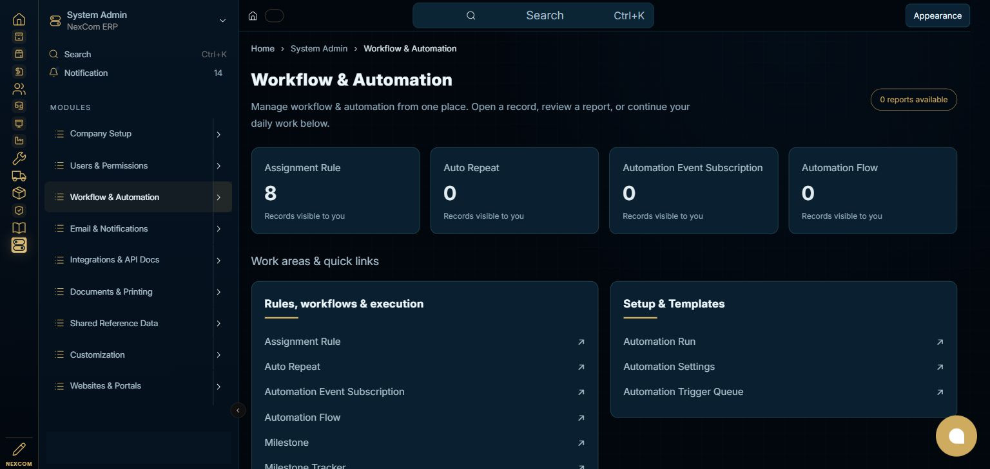
Task: Open the delivery truck icon in rail
Action: tap(19, 176)
